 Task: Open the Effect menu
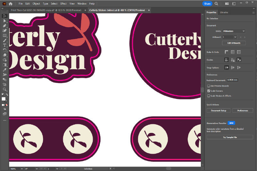63,4
